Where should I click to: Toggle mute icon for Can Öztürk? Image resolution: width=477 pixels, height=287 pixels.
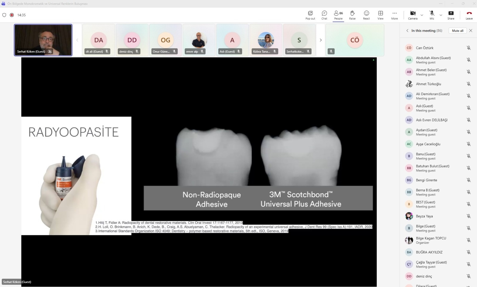[x=469, y=48]
